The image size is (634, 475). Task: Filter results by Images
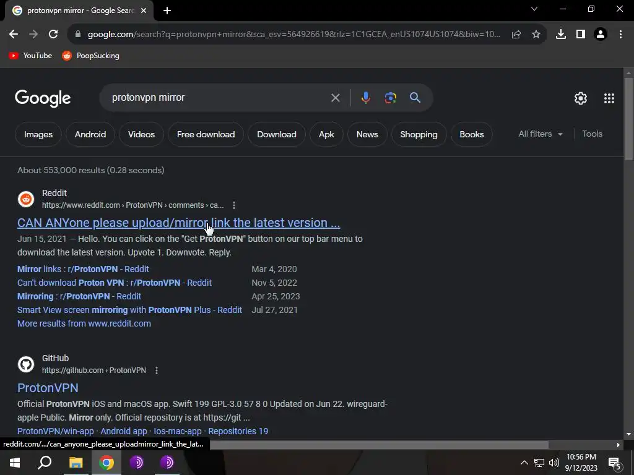coord(38,134)
